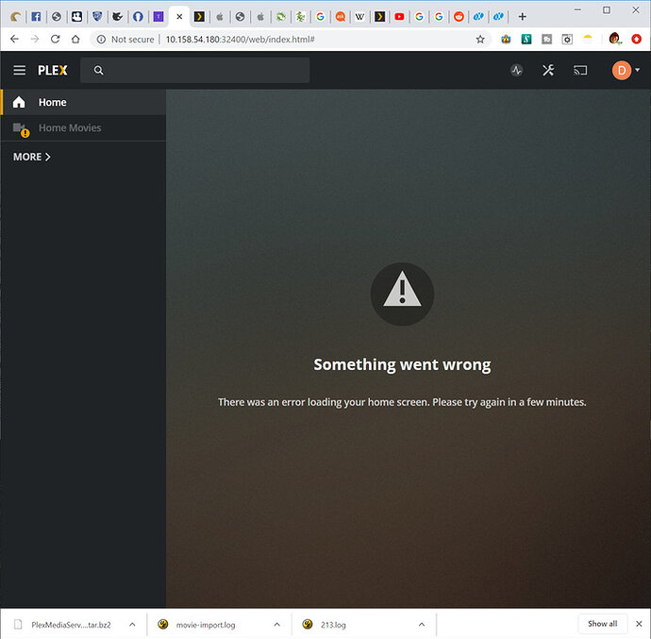Expand options for PlexMediaServ download
The width and height of the screenshot is (651, 639).
pos(132,625)
